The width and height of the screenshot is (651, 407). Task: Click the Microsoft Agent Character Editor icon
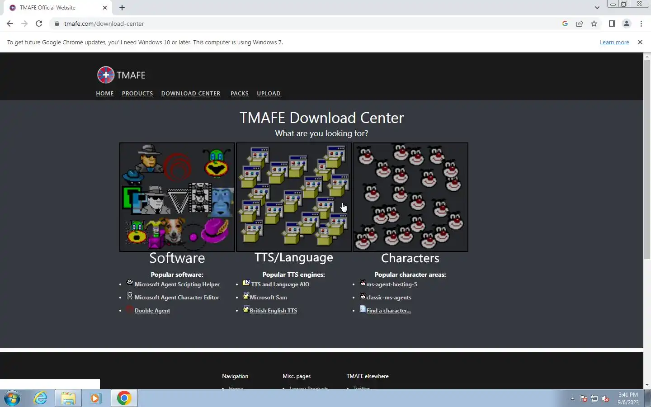(x=130, y=296)
